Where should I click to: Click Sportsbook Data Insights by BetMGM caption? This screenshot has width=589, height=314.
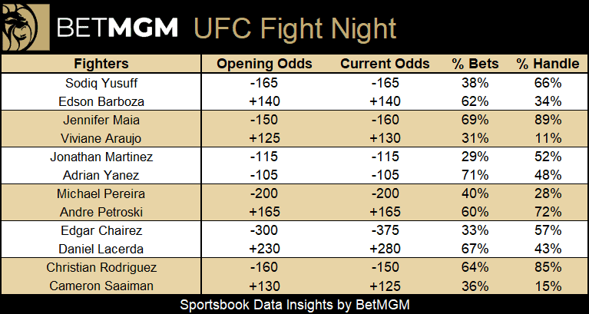point(295,304)
